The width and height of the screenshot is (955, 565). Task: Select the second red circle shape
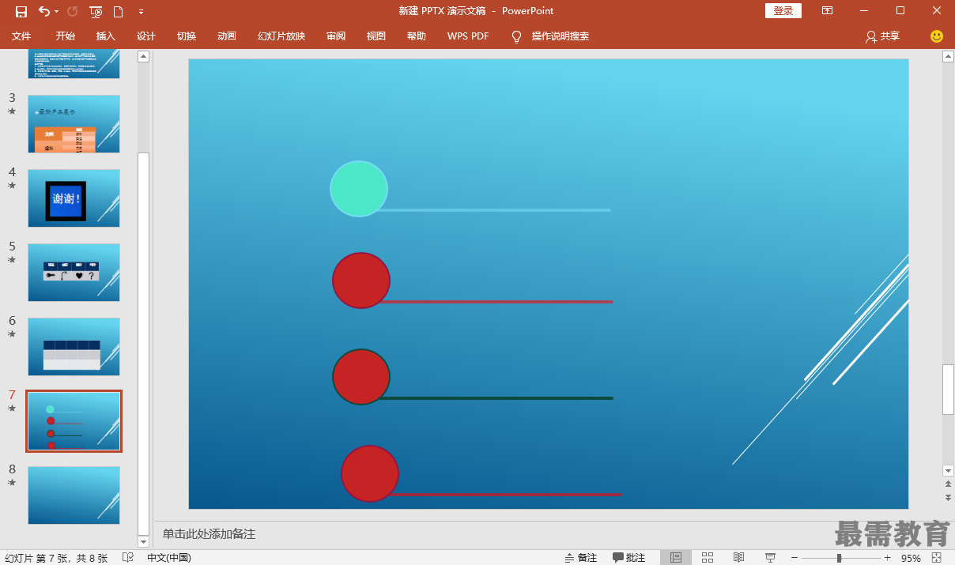click(361, 281)
